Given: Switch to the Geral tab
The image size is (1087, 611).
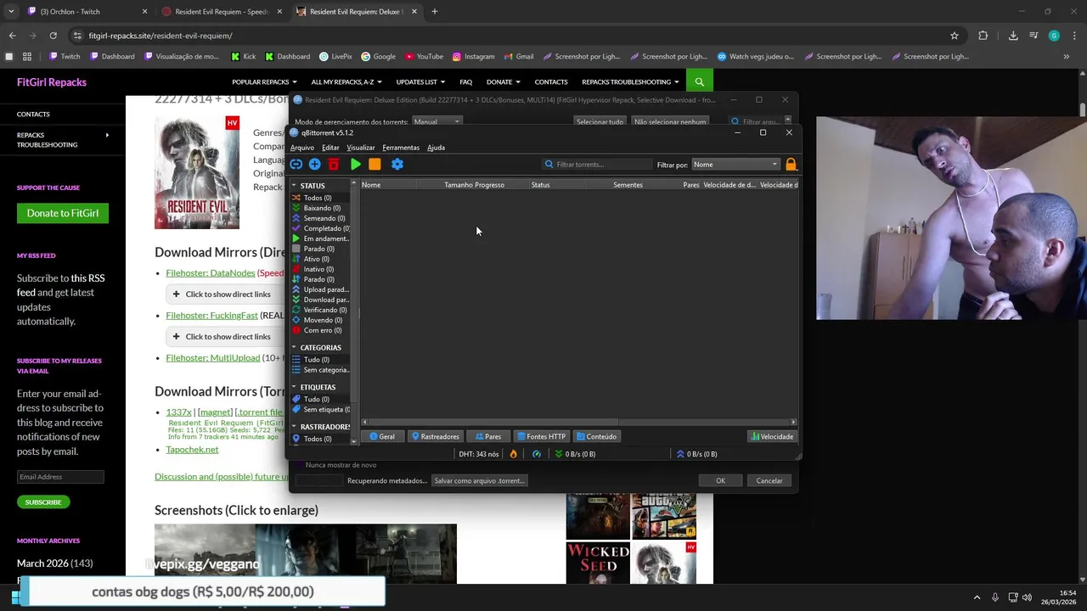Looking at the screenshot, I should pyautogui.click(x=380, y=436).
